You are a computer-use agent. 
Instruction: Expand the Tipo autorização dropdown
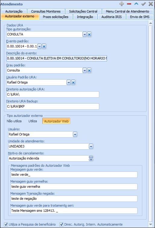[x=85, y=35]
